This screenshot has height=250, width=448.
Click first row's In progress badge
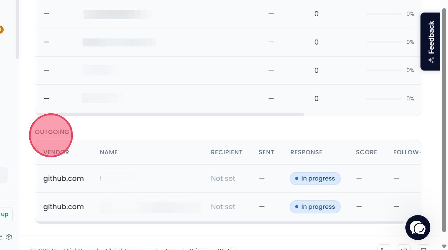pyautogui.click(x=315, y=179)
